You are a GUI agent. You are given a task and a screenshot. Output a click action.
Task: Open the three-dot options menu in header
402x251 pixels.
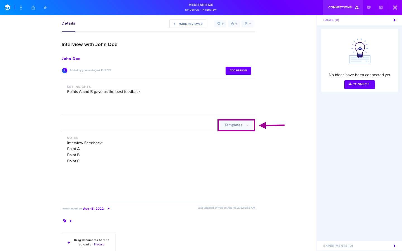21,8
